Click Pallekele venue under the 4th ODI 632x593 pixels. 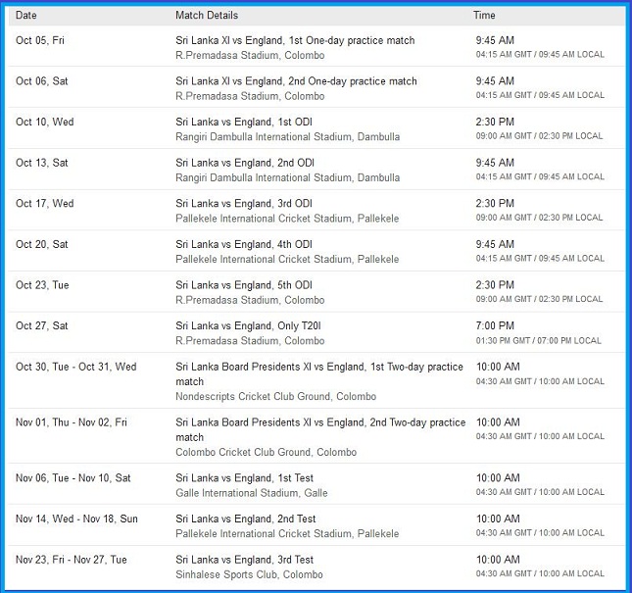pos(287,259)
